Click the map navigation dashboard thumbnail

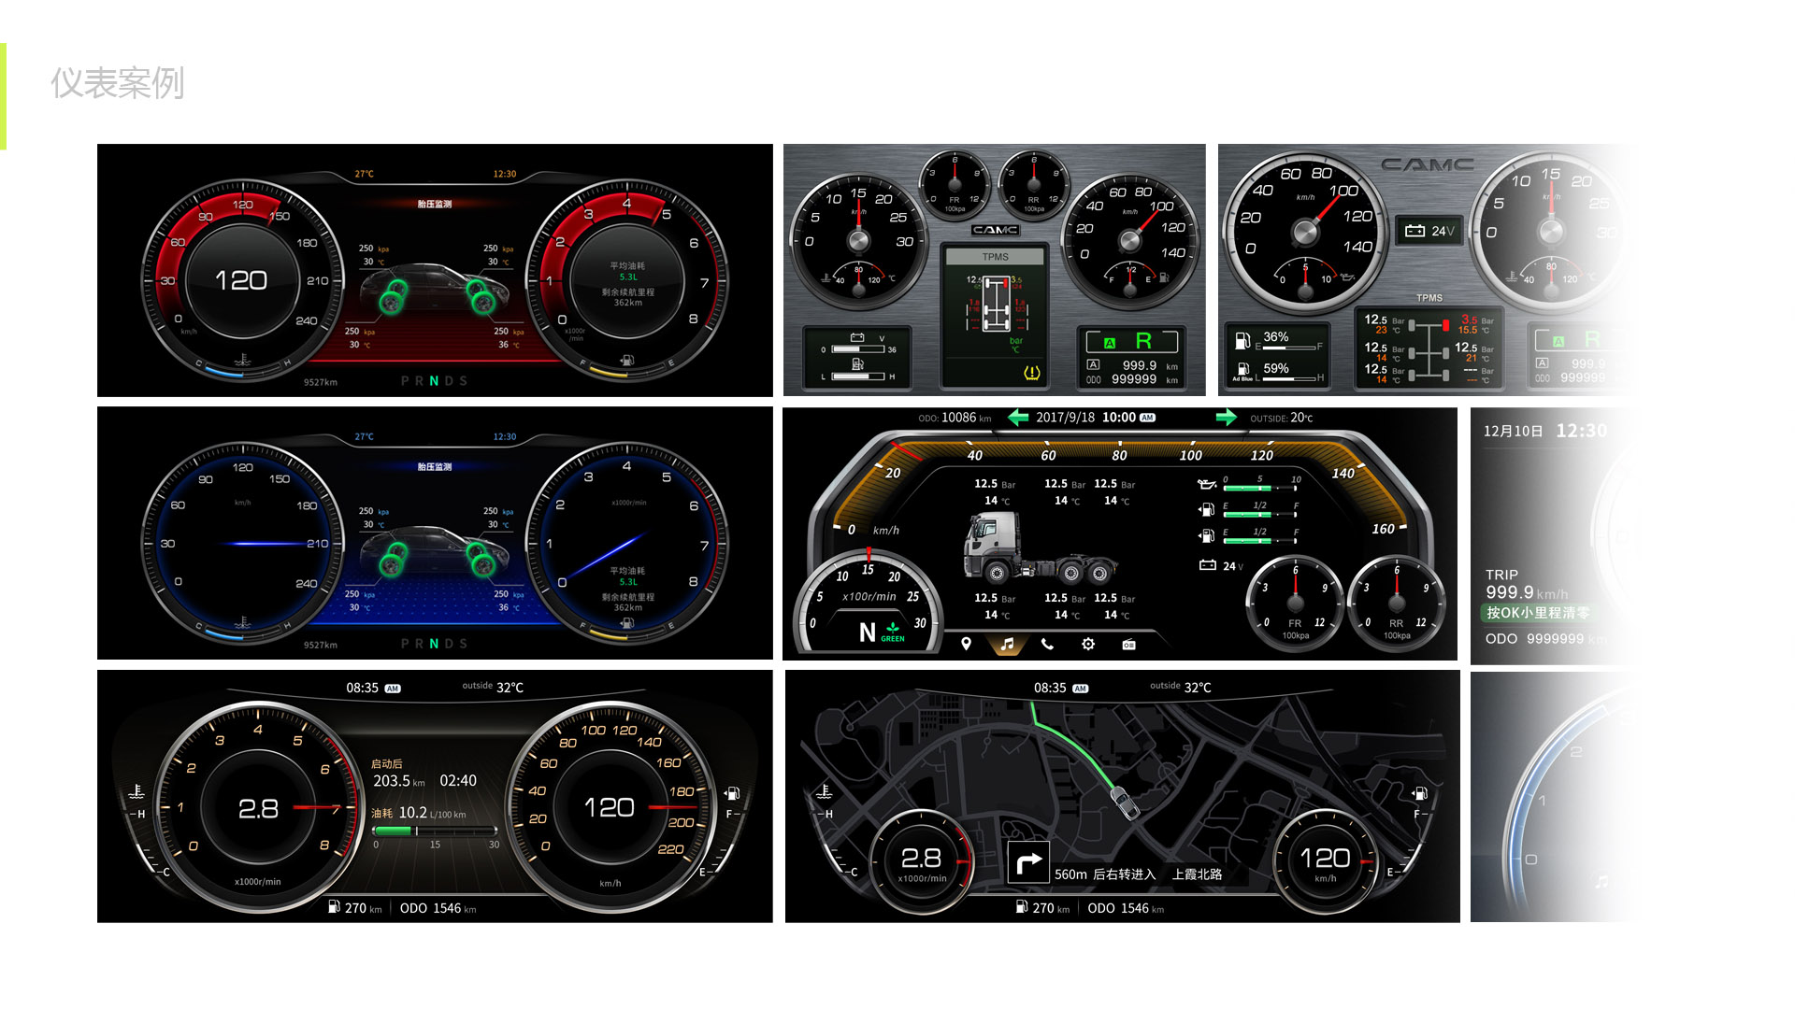click(x=1122, y=797)
